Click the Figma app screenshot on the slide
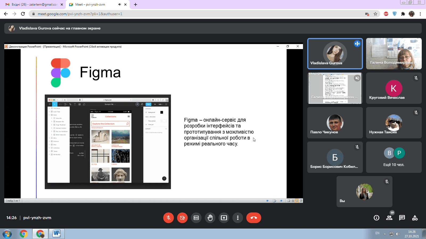 [x=108, y=142]
